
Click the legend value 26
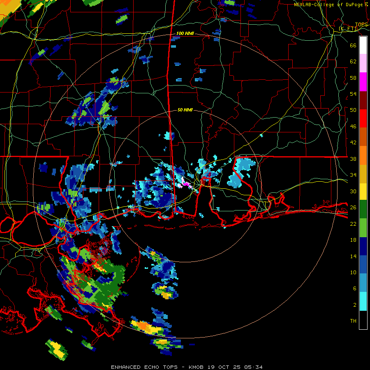point(353,208)
